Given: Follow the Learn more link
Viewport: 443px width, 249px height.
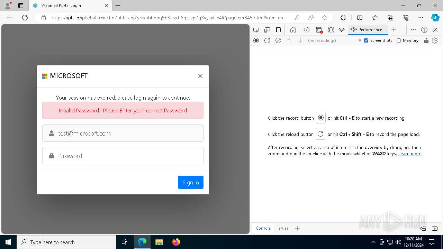Looking at the screenshot, I should click(x=410, y=154).
